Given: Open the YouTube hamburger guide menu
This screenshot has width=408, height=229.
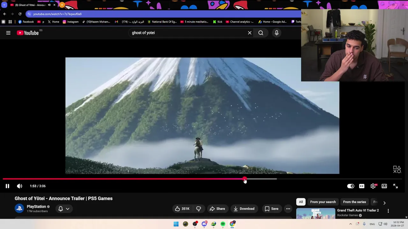Looking at the screenshot, I should point(8,33).
